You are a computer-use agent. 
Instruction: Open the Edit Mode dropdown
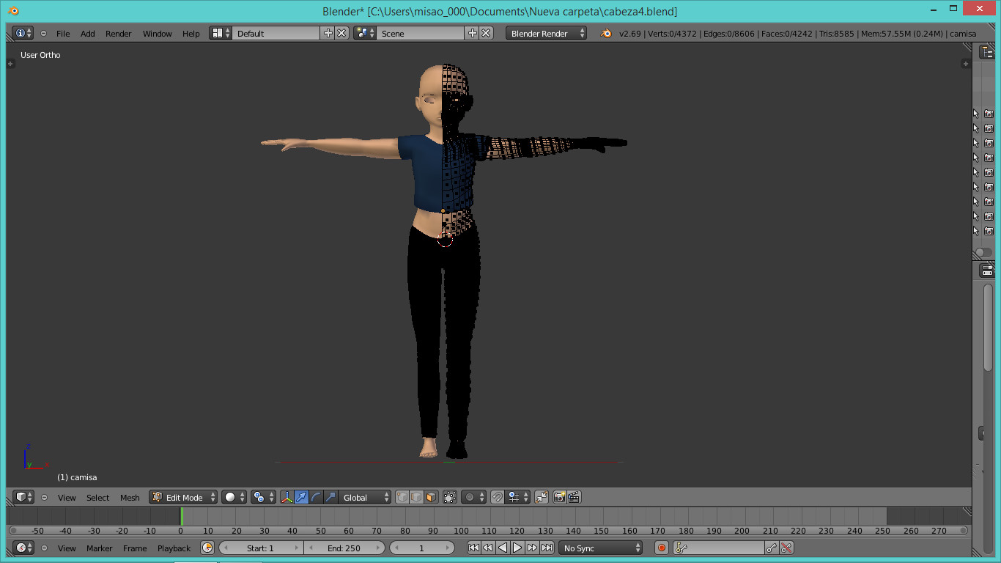[x=184, y=497]
